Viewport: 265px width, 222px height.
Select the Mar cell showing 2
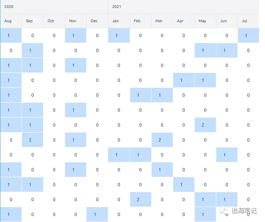pos(162,140)
